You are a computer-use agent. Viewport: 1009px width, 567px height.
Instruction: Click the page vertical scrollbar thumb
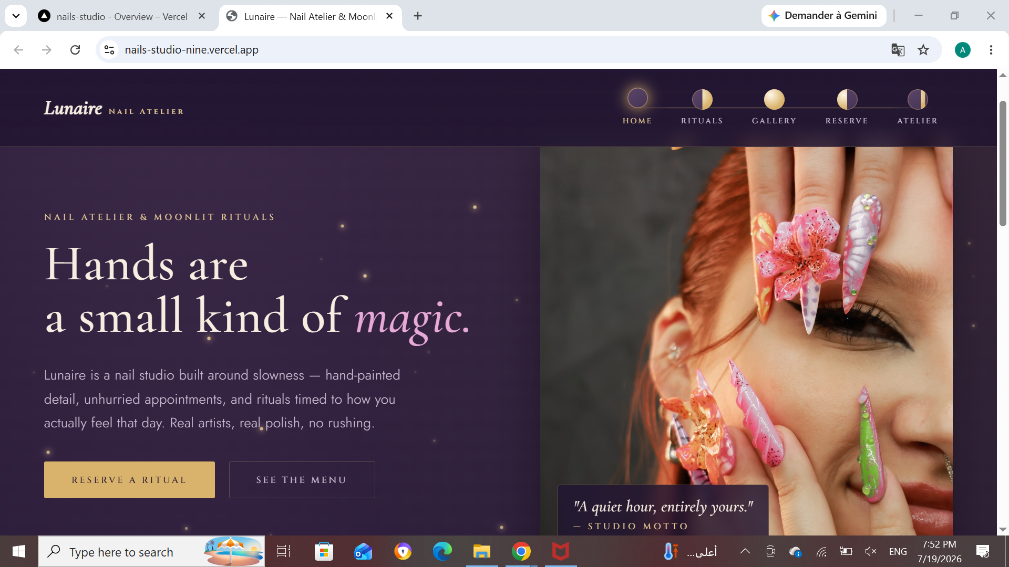click(x=1003, y=163)
